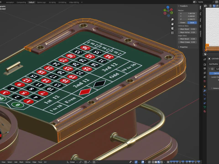This screenshot has width=219, height=164.
Task: Switch to the UV Editing workspace tab
Action: click(x=63, y=2)
